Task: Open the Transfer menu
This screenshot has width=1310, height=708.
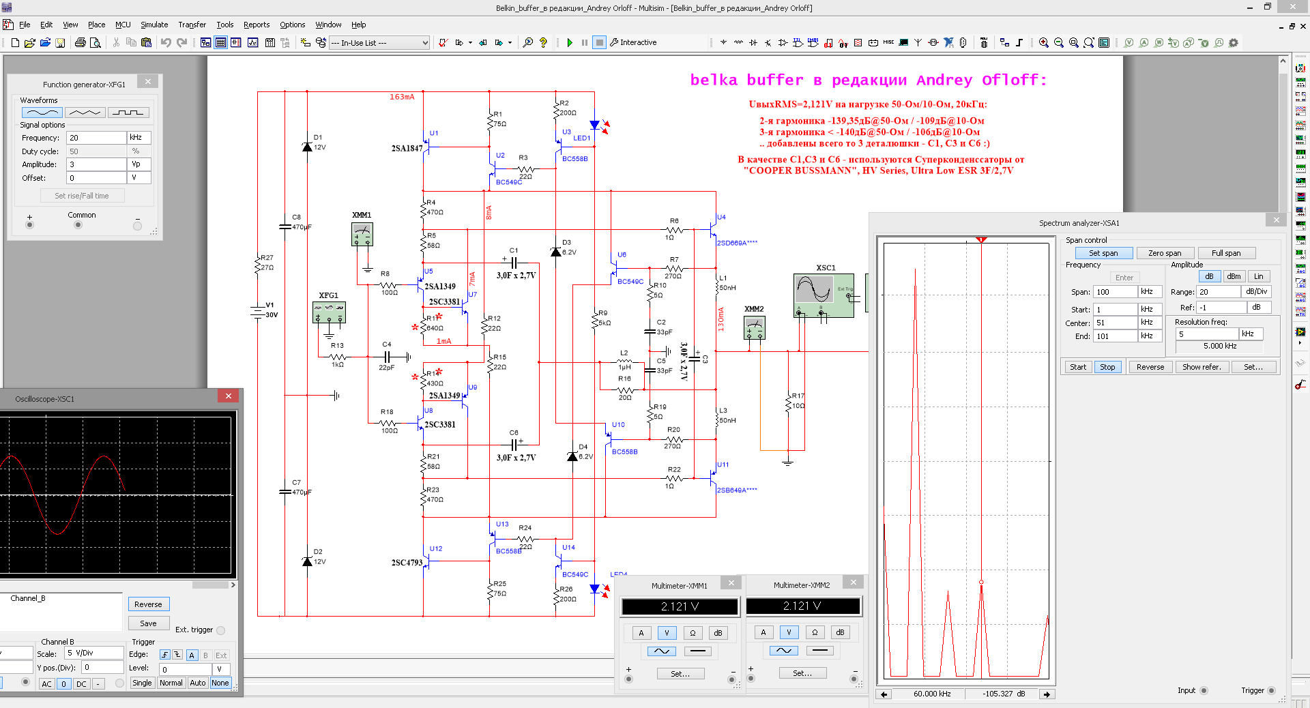Action: [x=192, y=25]
